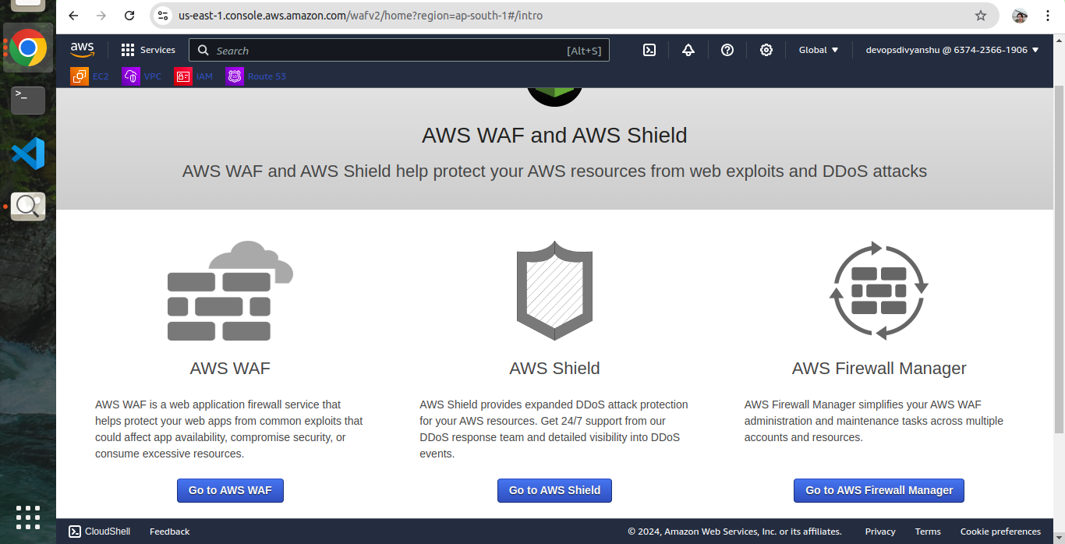Click the Go to AWS Firewall Manager button
Screen dimensions: 1065x544
tap(879, 490)
